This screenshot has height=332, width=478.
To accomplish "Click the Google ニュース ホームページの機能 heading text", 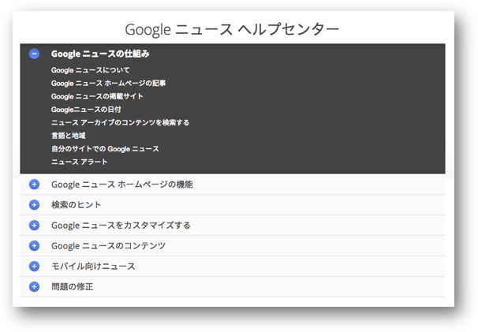I will click(x=122, y=185).
